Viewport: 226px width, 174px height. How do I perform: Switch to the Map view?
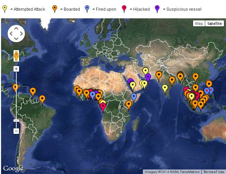(x=199, y=24)
